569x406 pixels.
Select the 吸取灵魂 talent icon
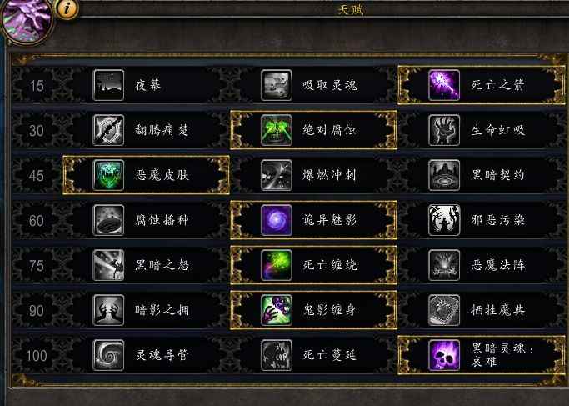[277, 85]
